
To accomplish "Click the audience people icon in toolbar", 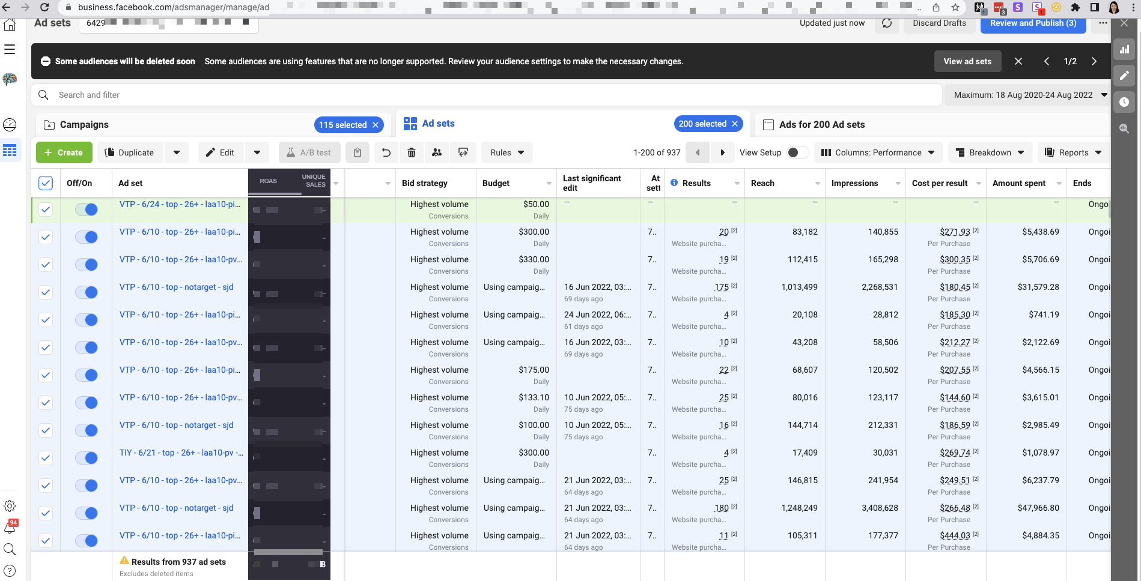I will pyautogui.click(x=437, y=152).
